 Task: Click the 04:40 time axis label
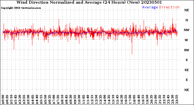tap(37, 99)
